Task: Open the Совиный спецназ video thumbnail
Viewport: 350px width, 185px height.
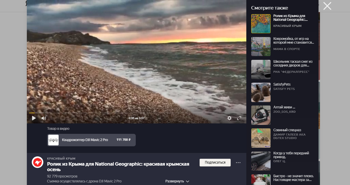Action: [x=261, y=138]
